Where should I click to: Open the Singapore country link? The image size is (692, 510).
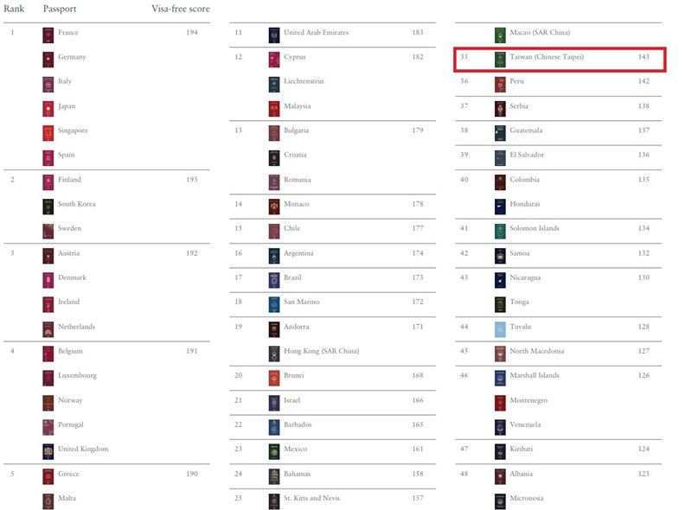click(73, 131)
